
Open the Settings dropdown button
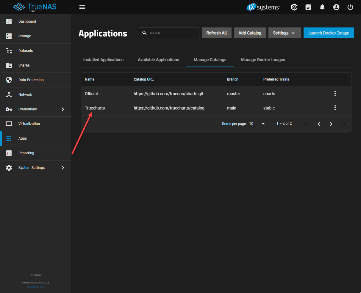click(x=285, y=33)
